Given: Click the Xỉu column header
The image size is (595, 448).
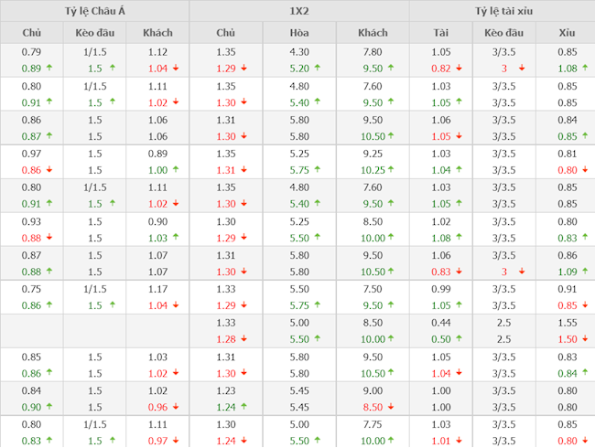Looking at the screenshot, I should pos(568,33).
